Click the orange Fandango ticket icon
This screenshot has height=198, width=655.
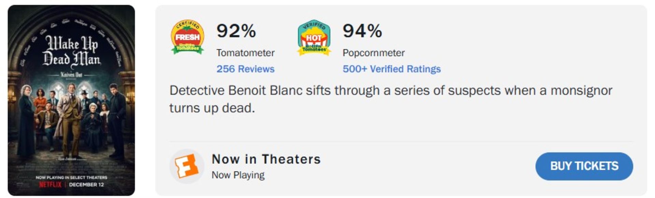187,166
